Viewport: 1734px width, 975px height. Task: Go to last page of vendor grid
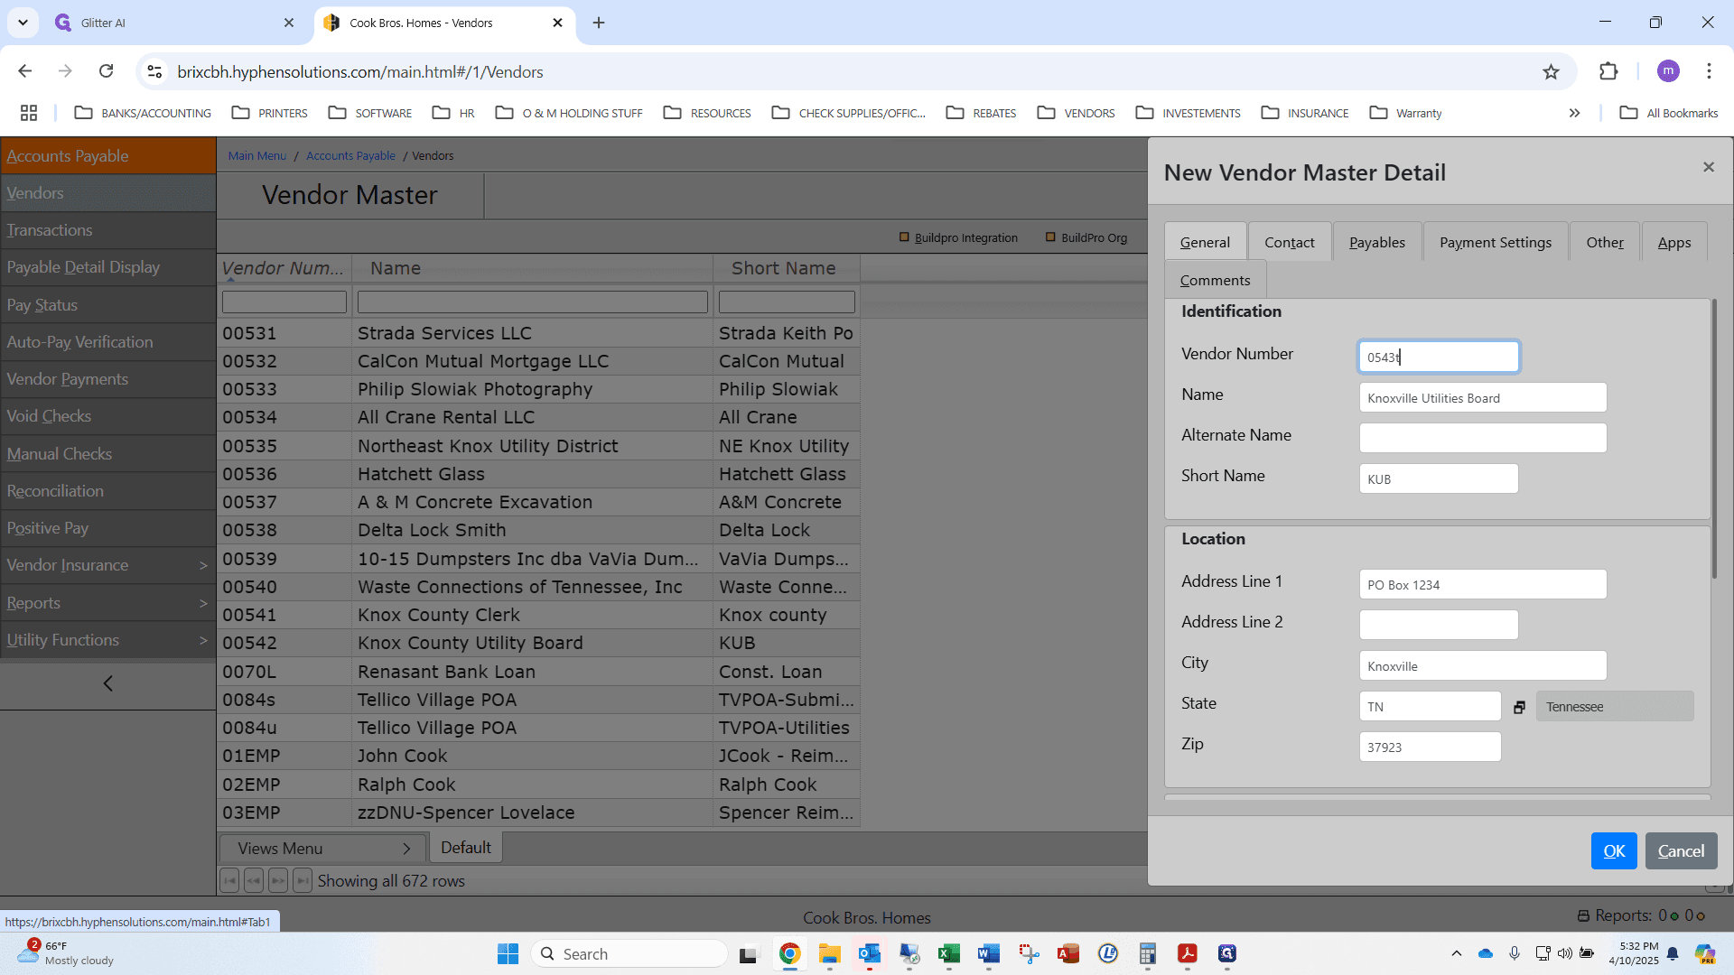(303, 880)
